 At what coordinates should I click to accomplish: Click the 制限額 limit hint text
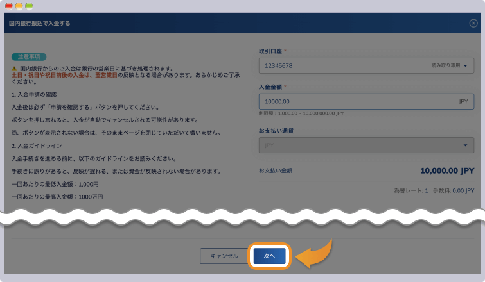pos(301,113)
